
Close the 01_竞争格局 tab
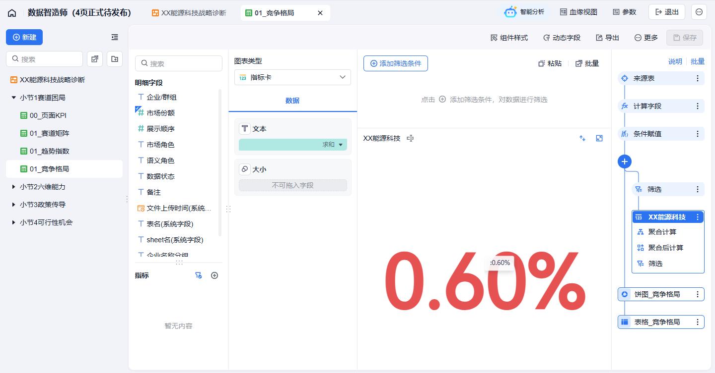pos(320,13)
